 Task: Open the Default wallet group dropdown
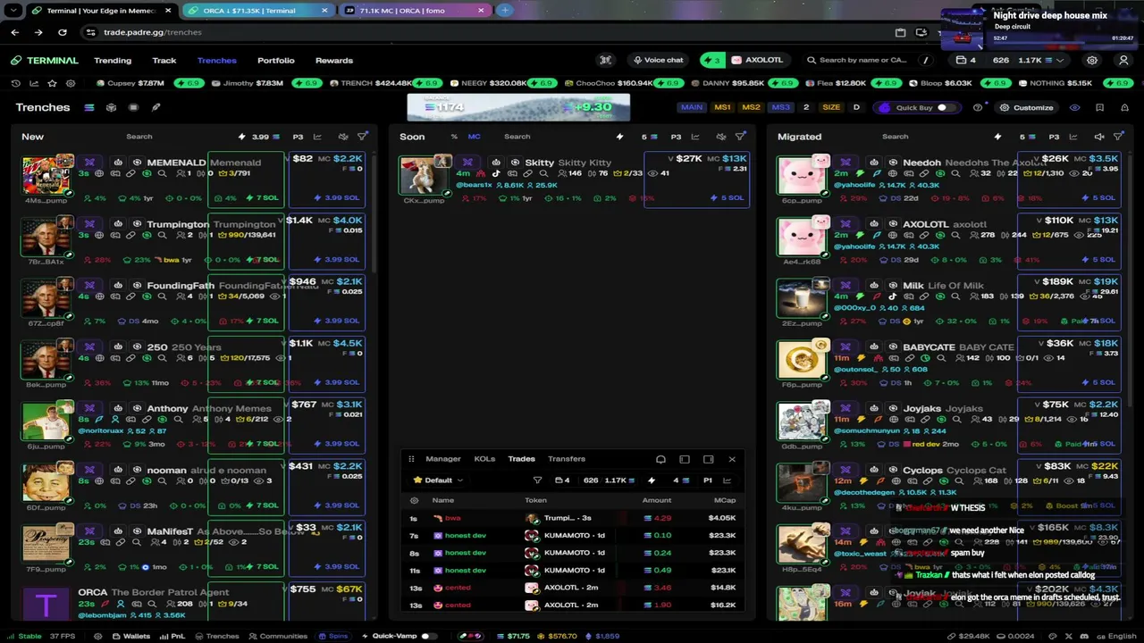pos(438,480)
